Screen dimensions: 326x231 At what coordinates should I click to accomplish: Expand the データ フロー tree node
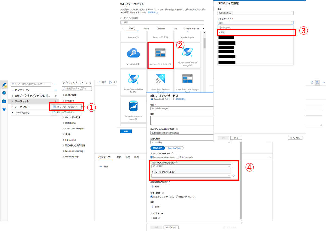tap(12, 107)
